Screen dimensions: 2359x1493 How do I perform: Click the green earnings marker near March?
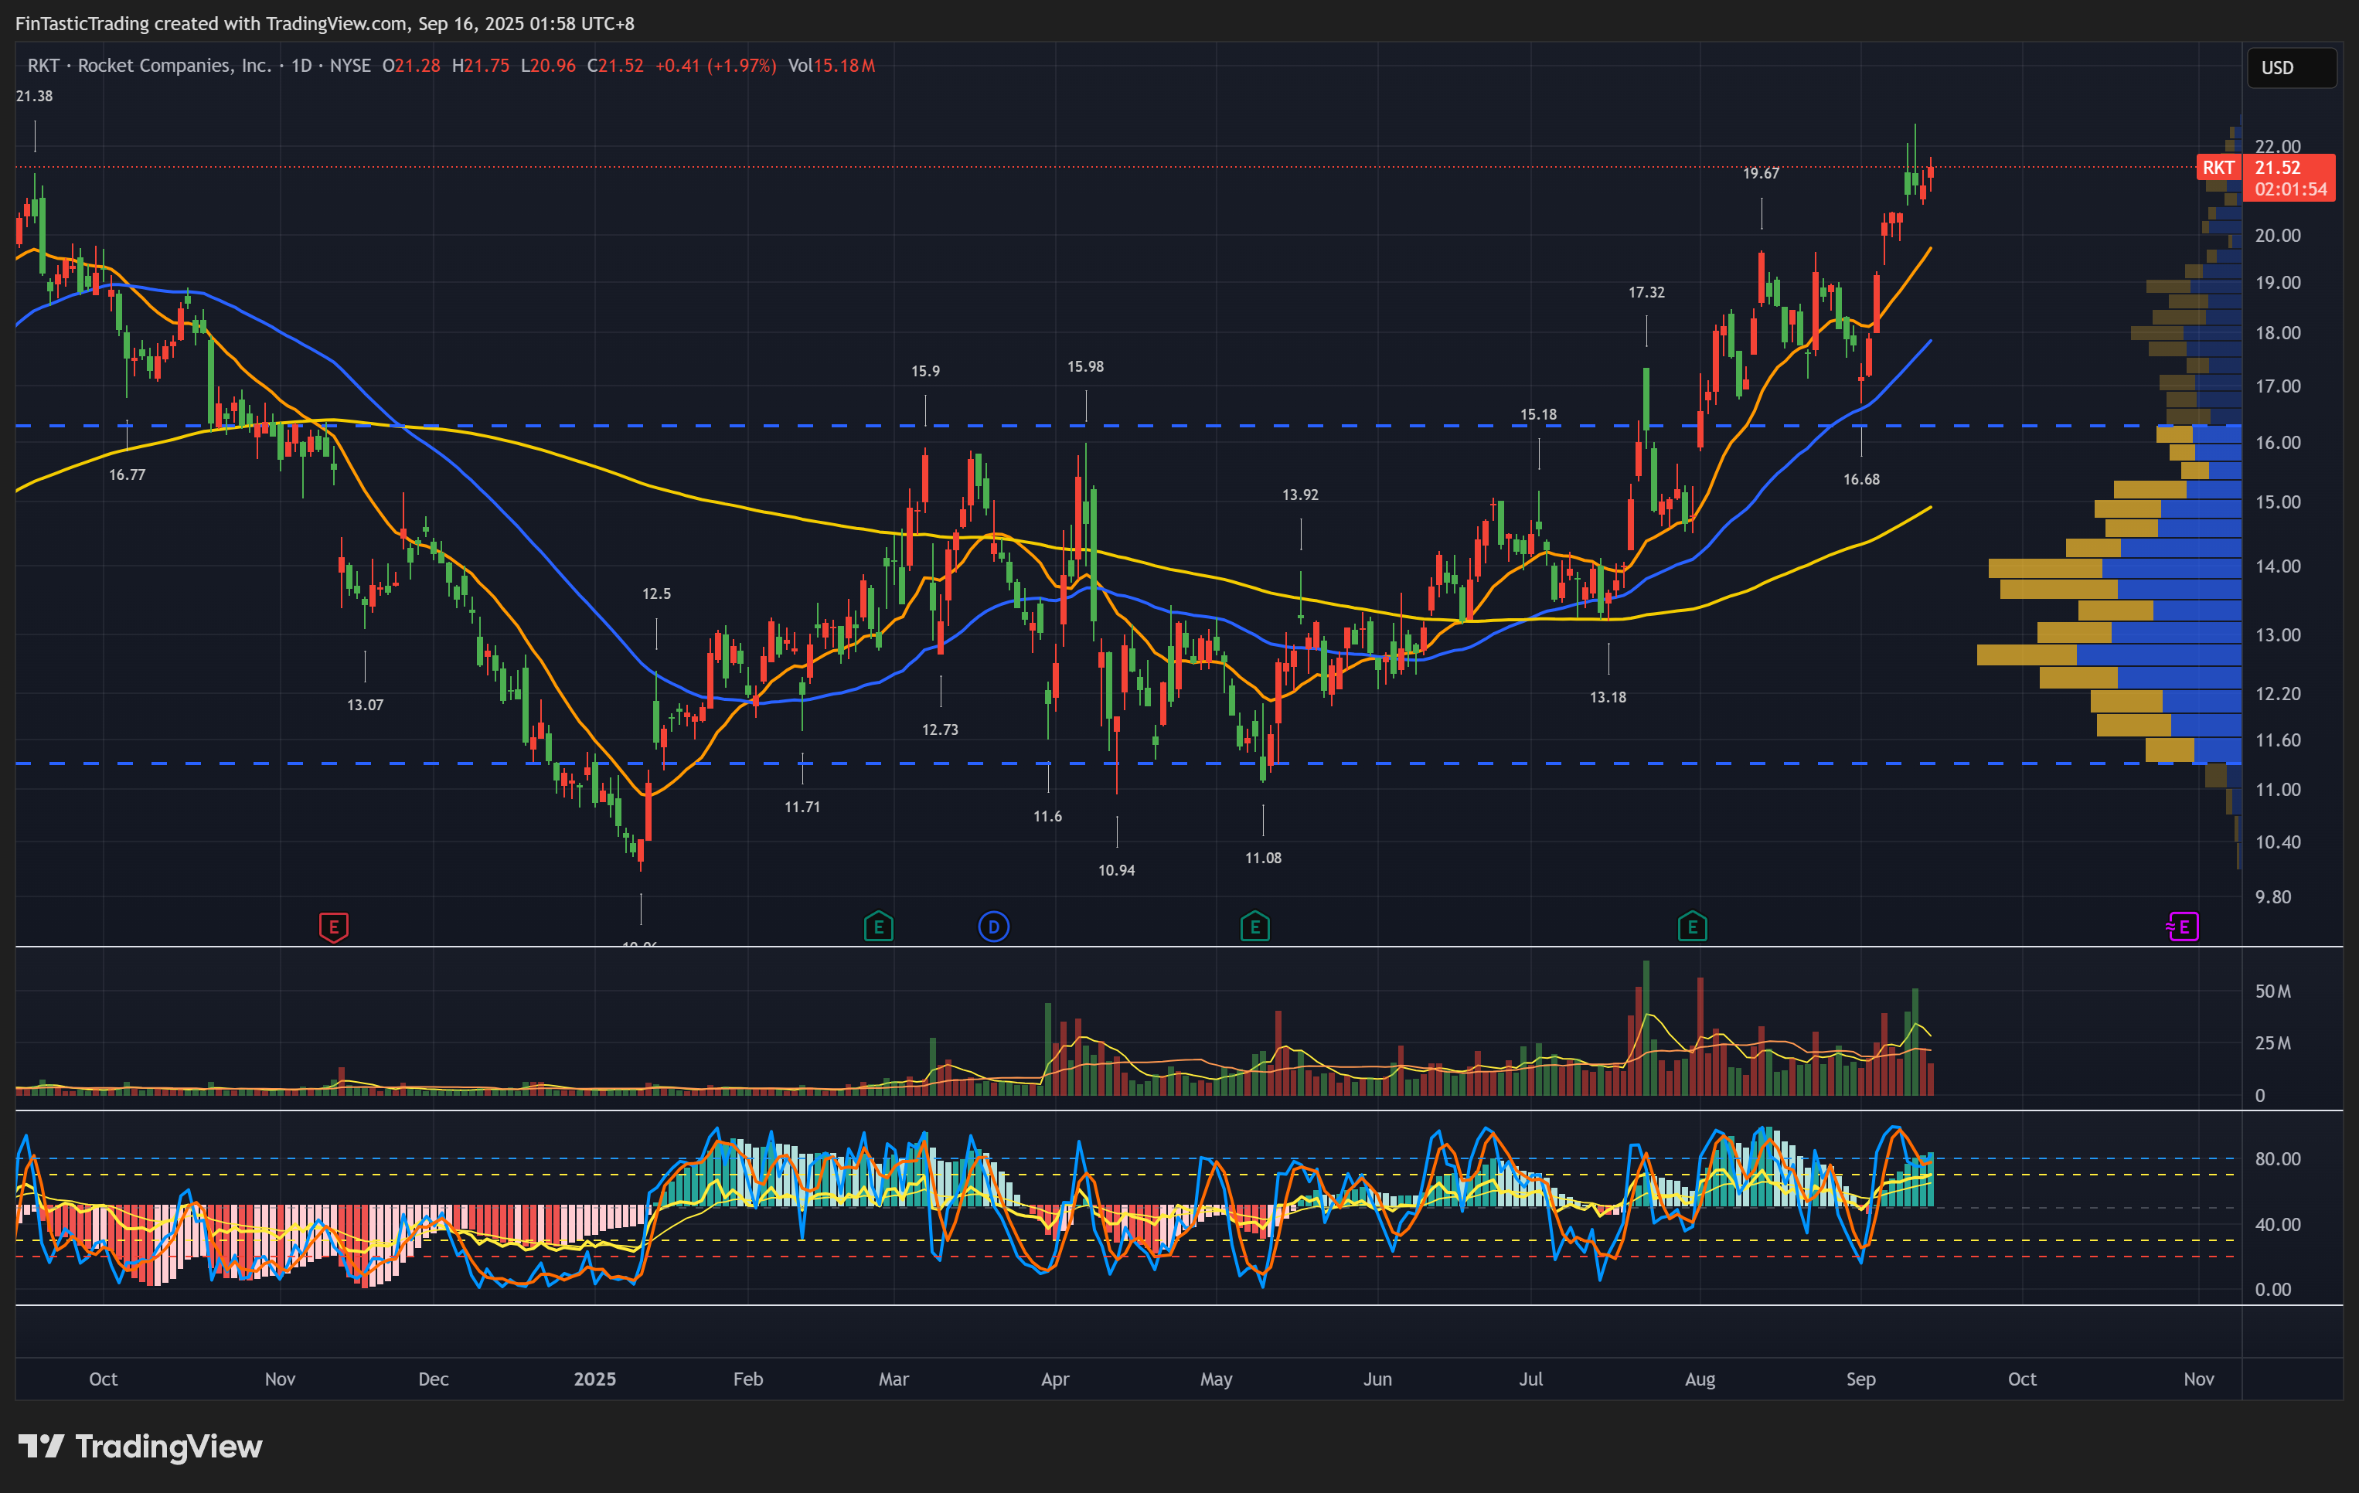pyautogui.click(x=878, y=927)
